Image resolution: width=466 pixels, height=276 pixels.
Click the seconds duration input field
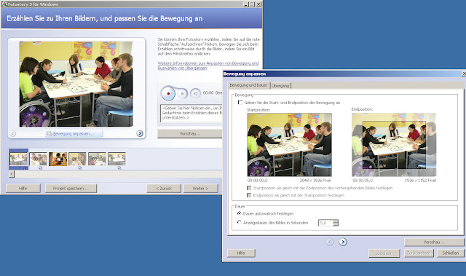[325, 223]
